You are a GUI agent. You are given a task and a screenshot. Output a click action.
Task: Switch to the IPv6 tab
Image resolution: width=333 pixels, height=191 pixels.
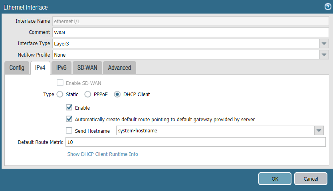pos(61,68)
